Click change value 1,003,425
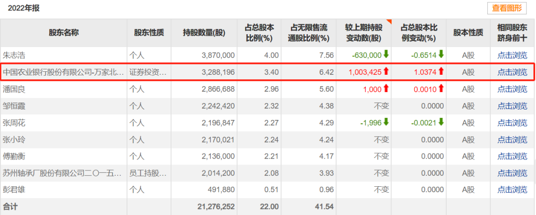 tap(365, 72)
